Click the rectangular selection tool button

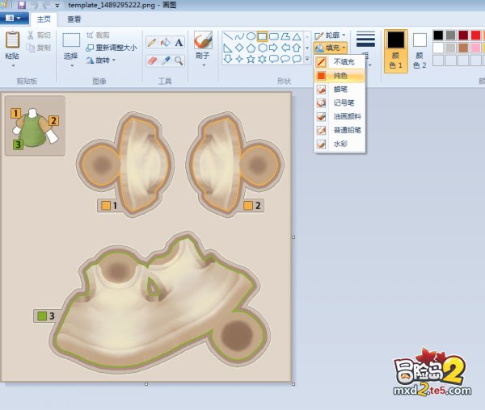click(71, 40)
